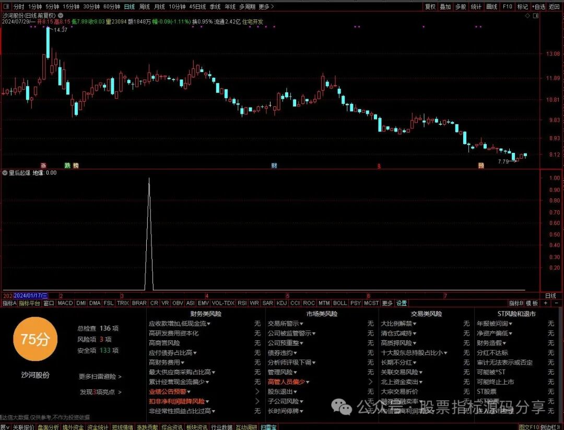This screenshot has height=430, width=564.
Task: Open the 资金统计 bottom tab
Action: pyautogui.click(x=98, y=427)
